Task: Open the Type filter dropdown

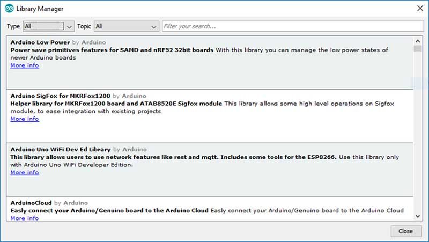Action: [x=49, y=26]
